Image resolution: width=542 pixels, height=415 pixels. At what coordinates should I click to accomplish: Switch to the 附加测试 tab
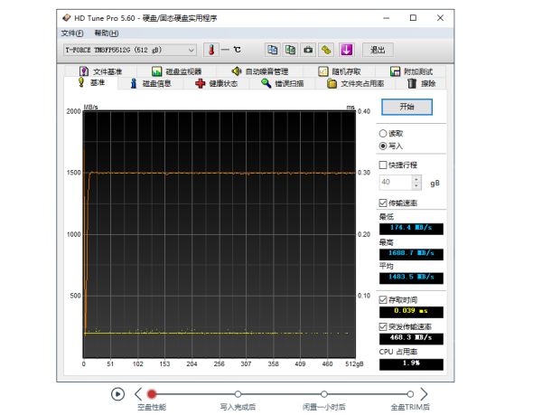tap(411, 71)
